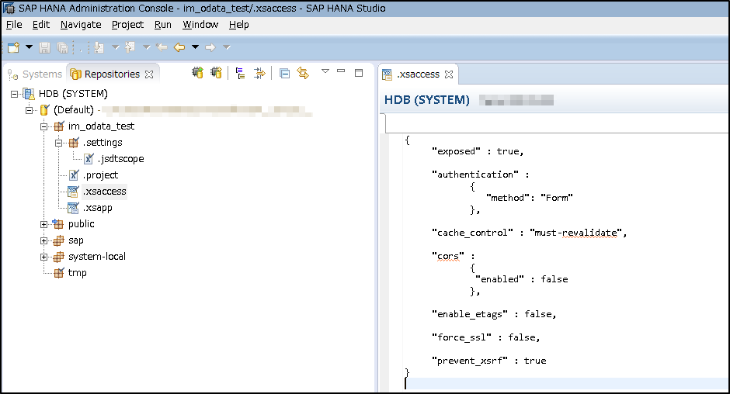730x394 pixels.
Task: Open the Edit menu
Action: click(x=41, y=25)
